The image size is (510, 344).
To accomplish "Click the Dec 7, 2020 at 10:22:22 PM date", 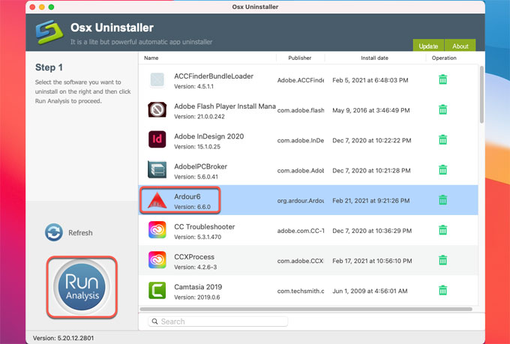I will pyautogui.click(x=372, y=140).
